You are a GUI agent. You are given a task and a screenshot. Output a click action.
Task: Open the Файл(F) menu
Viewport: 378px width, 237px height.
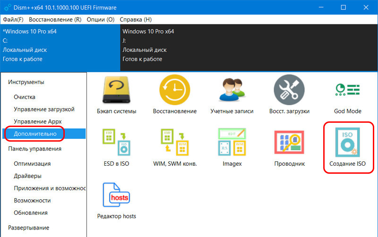13,19
